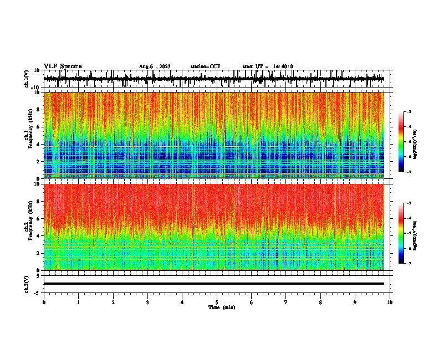
Task: Click the ch.1 frequency axis tick label 8
Action: pyautogui.click(x=39, y=110)
